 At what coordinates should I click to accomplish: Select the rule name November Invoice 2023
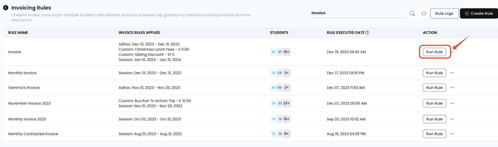click(x=29, y=103)
